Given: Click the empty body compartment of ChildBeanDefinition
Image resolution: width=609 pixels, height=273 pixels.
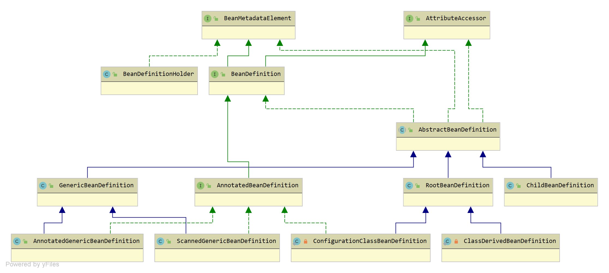Looking at the screenshot, I should (551, 200).
